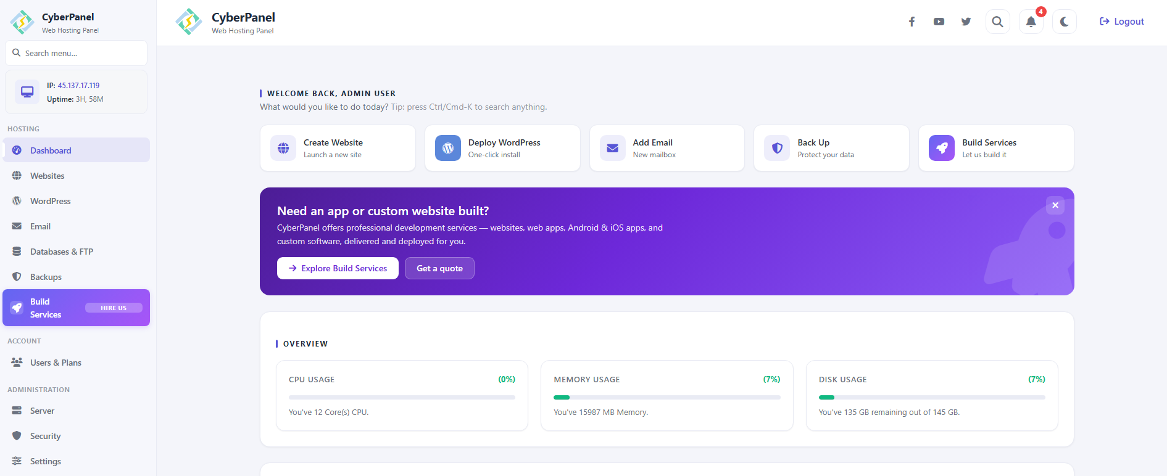The image size is (1167, 476).
Task: Click the monitor icon in the server info card
Action: [27, 92]
